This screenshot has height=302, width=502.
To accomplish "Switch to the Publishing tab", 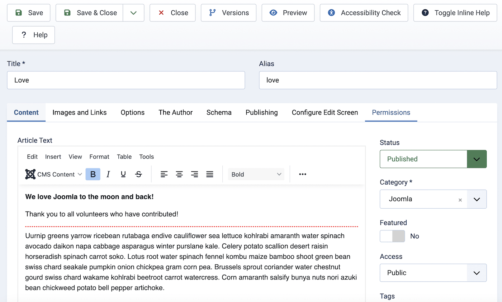I will click(261, 112).
